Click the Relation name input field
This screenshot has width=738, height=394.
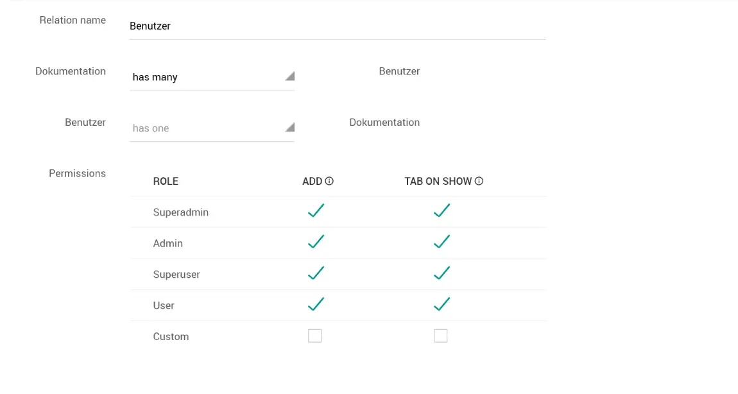(337, 26)
